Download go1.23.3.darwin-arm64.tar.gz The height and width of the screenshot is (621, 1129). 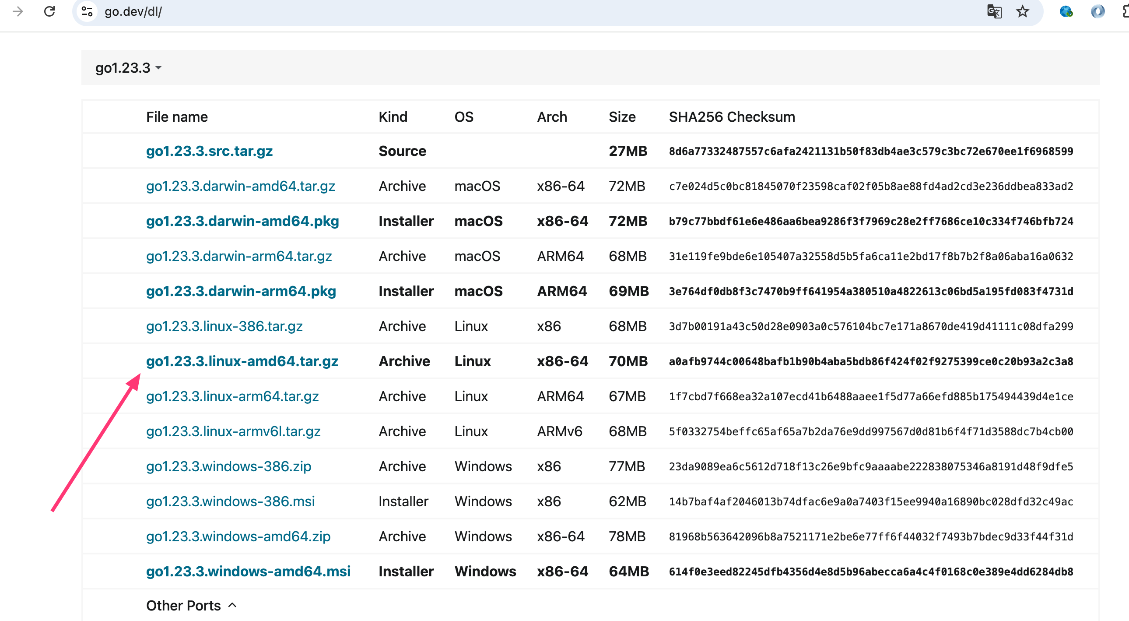coord(239,256)
